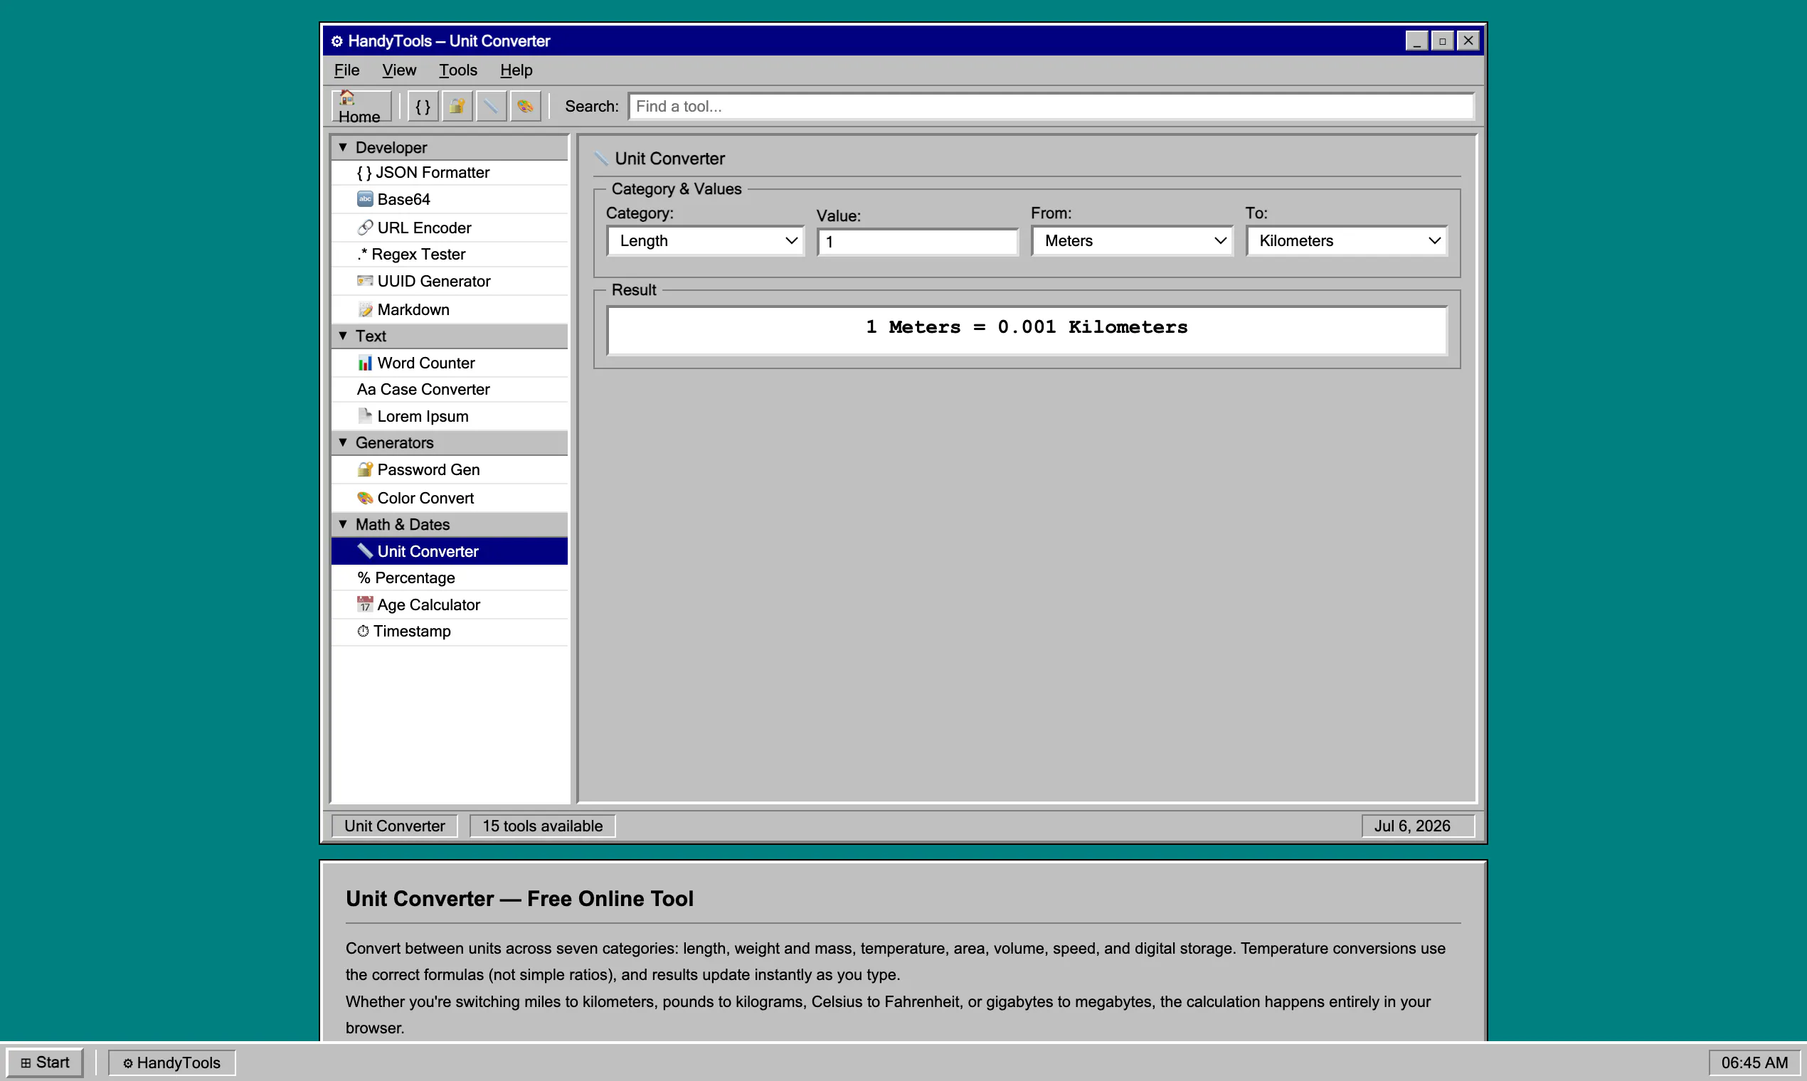Select Color Convert in sidebar list
Viewport: 1807px width, 1081px height.
click(x=450, y=499)
